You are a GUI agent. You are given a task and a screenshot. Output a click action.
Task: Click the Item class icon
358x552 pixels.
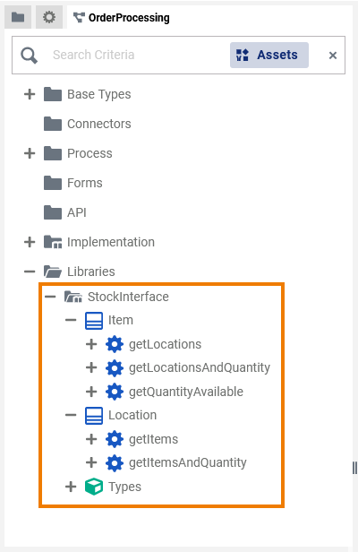94,321
